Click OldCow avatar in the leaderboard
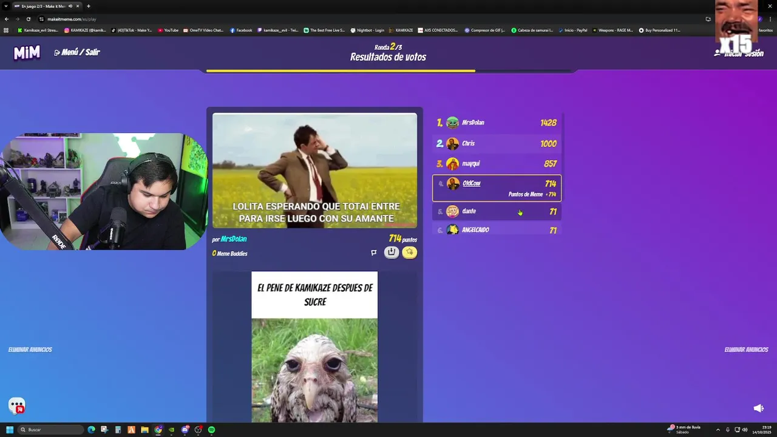This screenshot has width=777, height=437. 452,184
